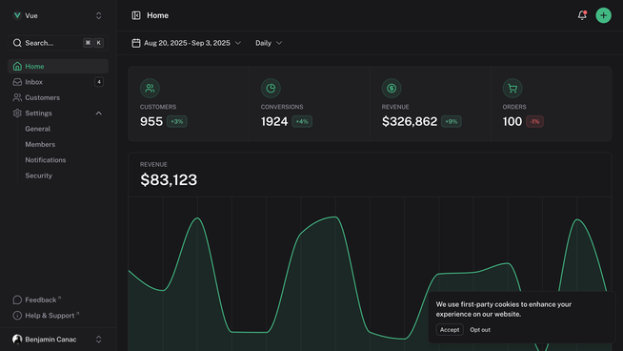
Task: Click the revenue value $326,862
Action: pyautogui.click(x=410, y=121)
